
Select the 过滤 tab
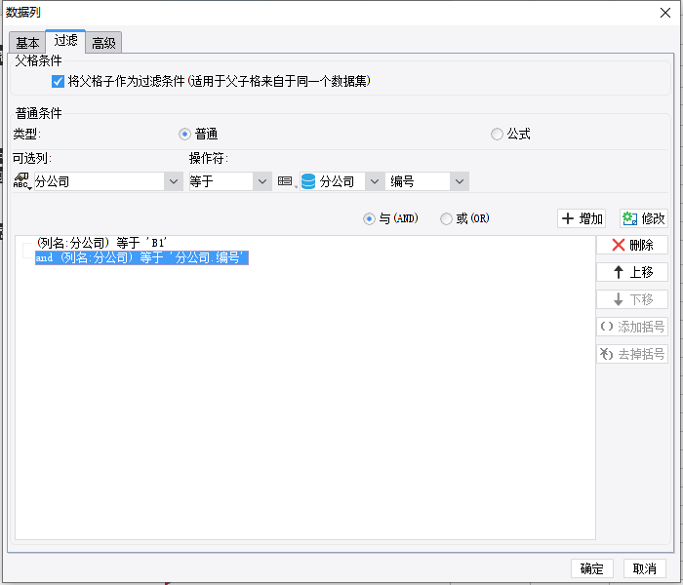tap(65, 41)
